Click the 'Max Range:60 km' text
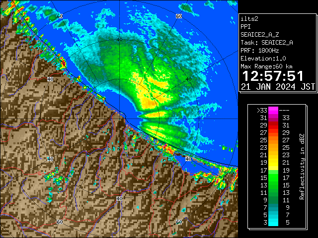This screenshot has width=318, height=238. pyautogui.click(x=266, y=66)
